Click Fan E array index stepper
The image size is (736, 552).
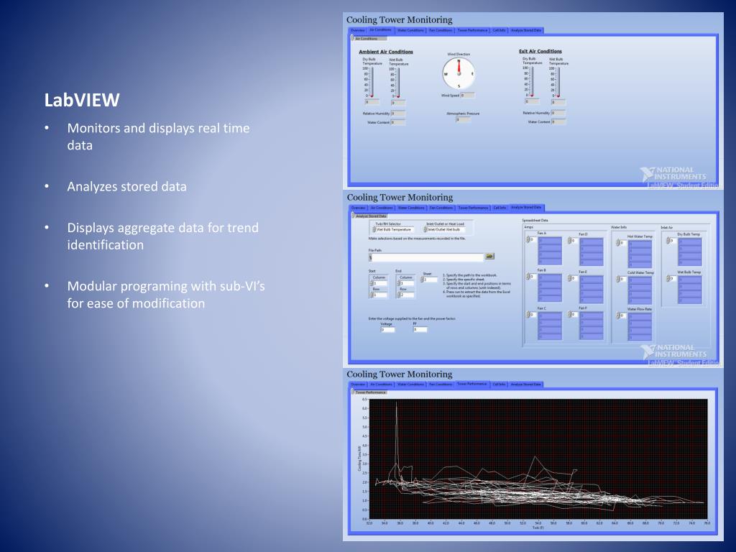click(x=569, y=278)
